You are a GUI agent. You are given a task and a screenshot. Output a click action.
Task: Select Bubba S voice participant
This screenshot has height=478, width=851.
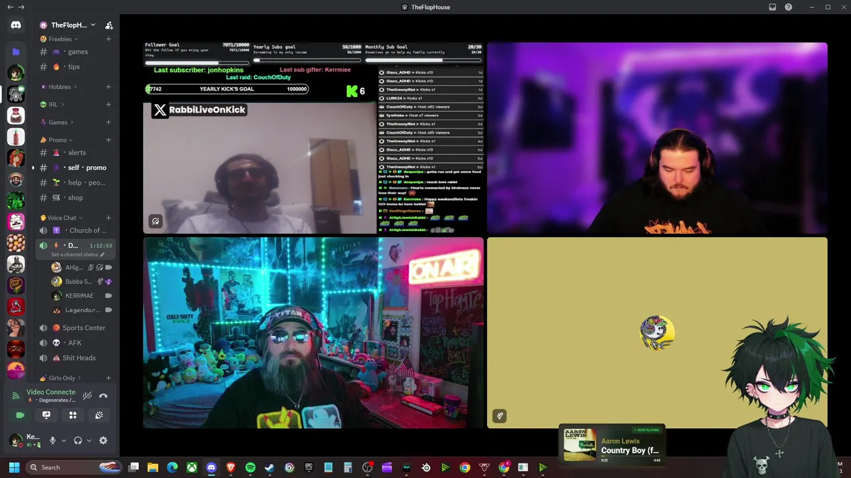(81, 281)
